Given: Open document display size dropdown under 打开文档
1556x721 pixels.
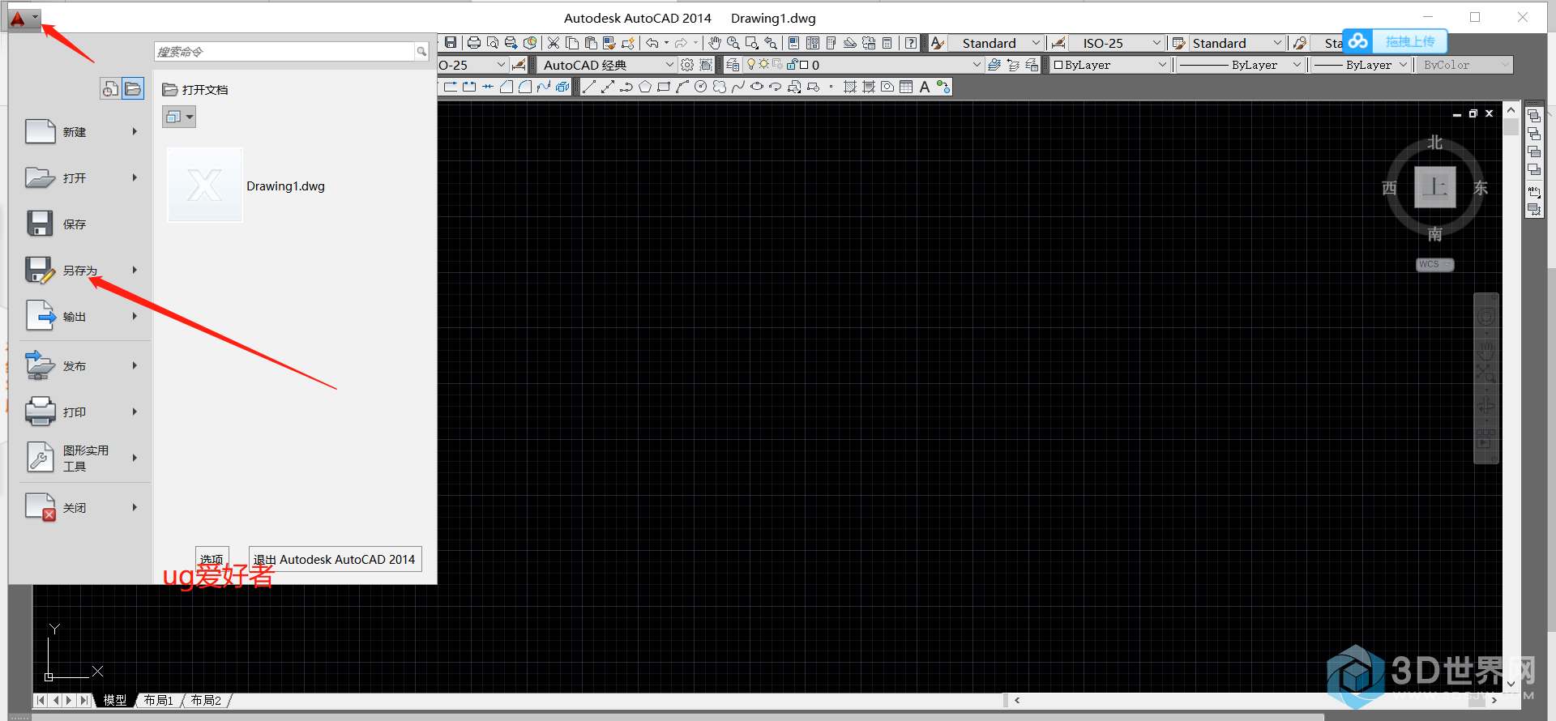Looking at the screenshot, I should [179, 117].
